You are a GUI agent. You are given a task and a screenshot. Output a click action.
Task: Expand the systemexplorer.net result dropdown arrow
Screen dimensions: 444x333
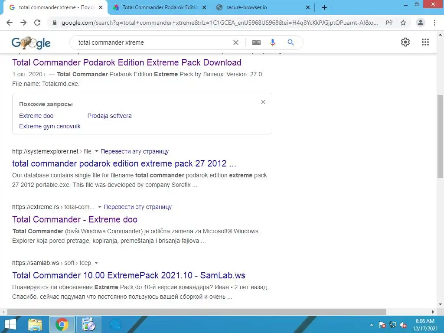tap(97, 151)
